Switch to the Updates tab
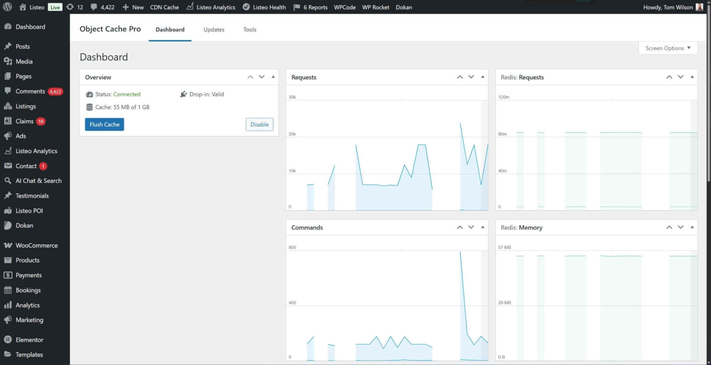This screenshot has width=711, height=365. pyautogui.click(x=214, y=30)
